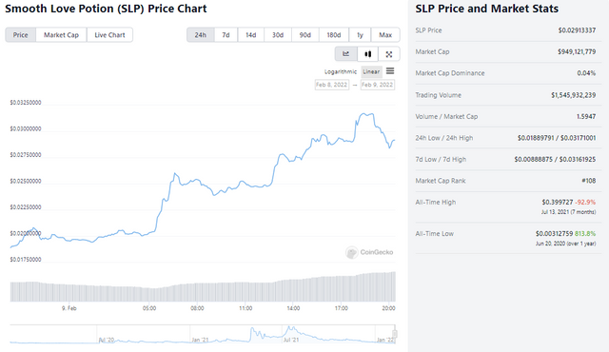Select the Max time range

[385, 35]
